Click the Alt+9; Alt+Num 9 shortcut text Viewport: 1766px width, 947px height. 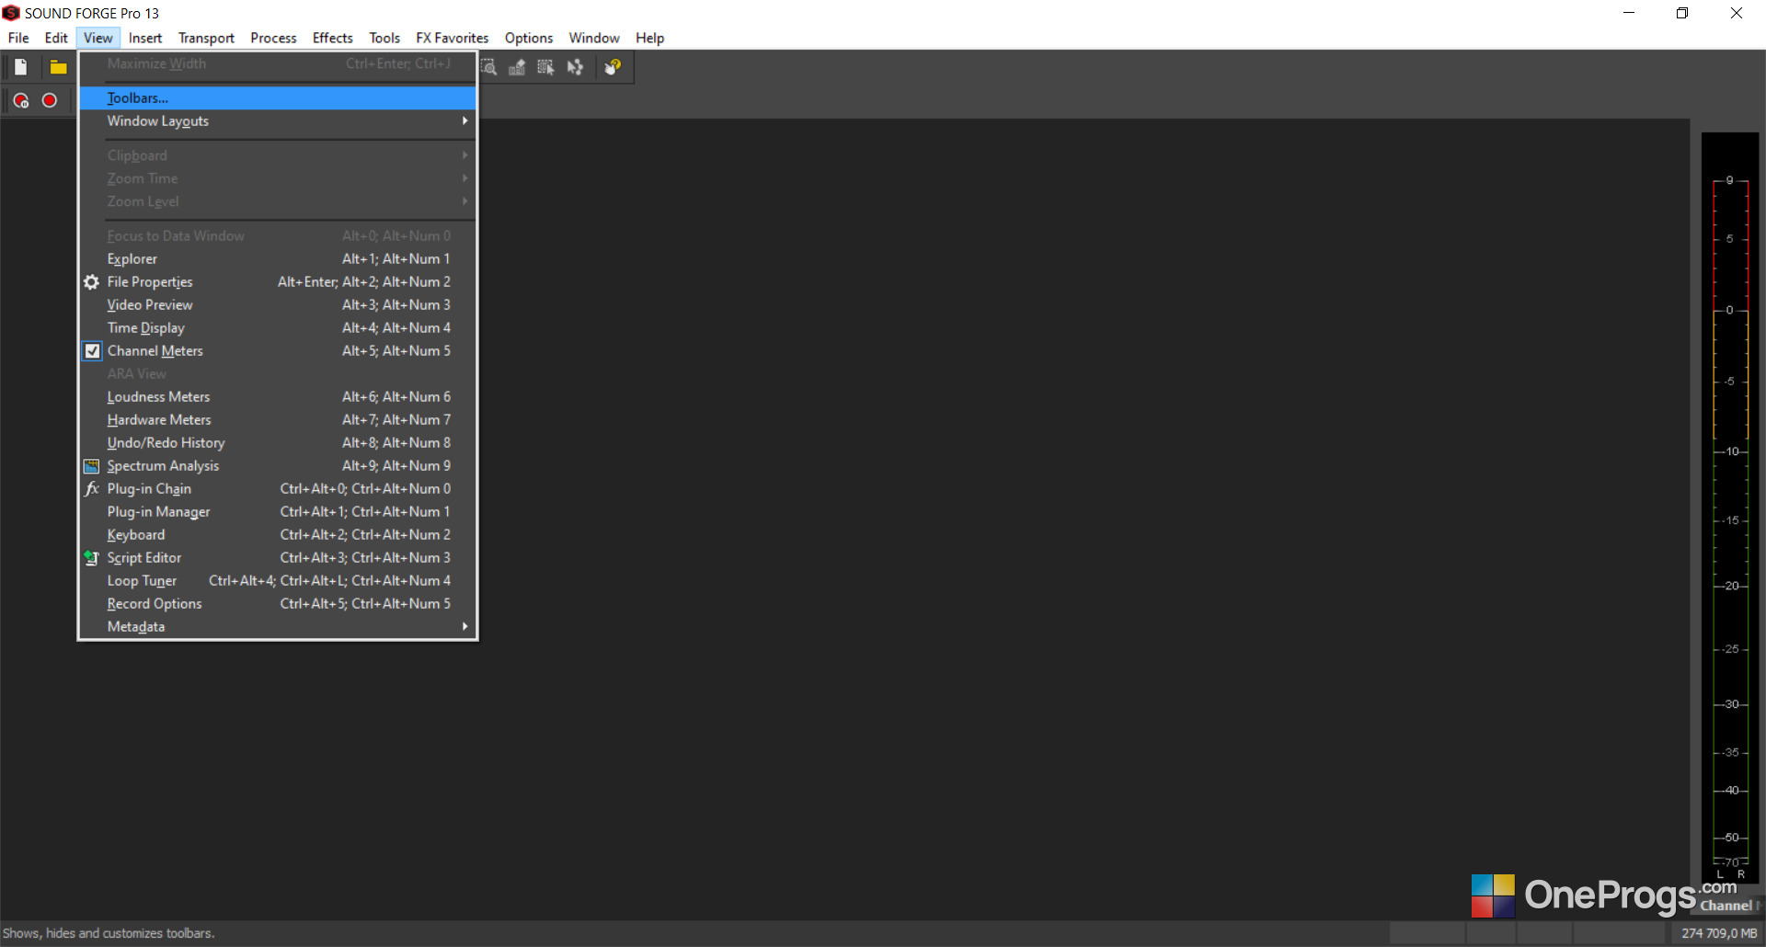click(396, 466)
